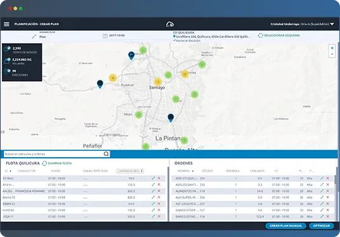Edit vehicle A1-Nico with pencil icon
This screenshot has width=340, height=237.
pyautogui.click(x=153, y=178)
